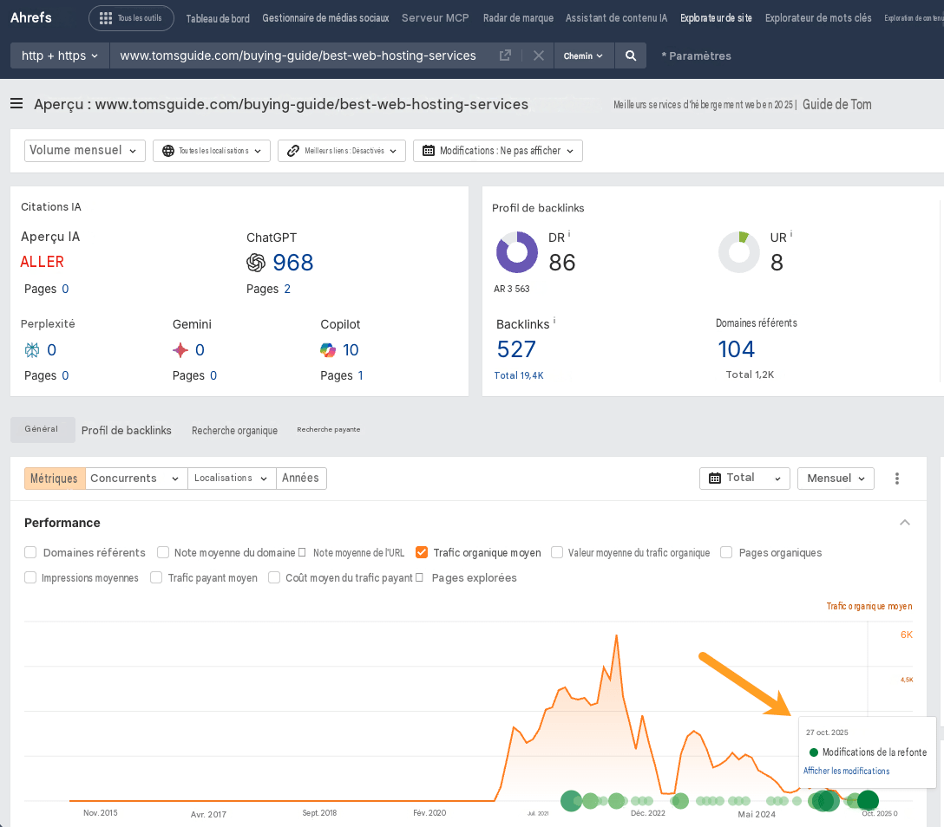Click info icon beside UR
The height and width of the screenshot is (827, 944).
click(791, 234)
